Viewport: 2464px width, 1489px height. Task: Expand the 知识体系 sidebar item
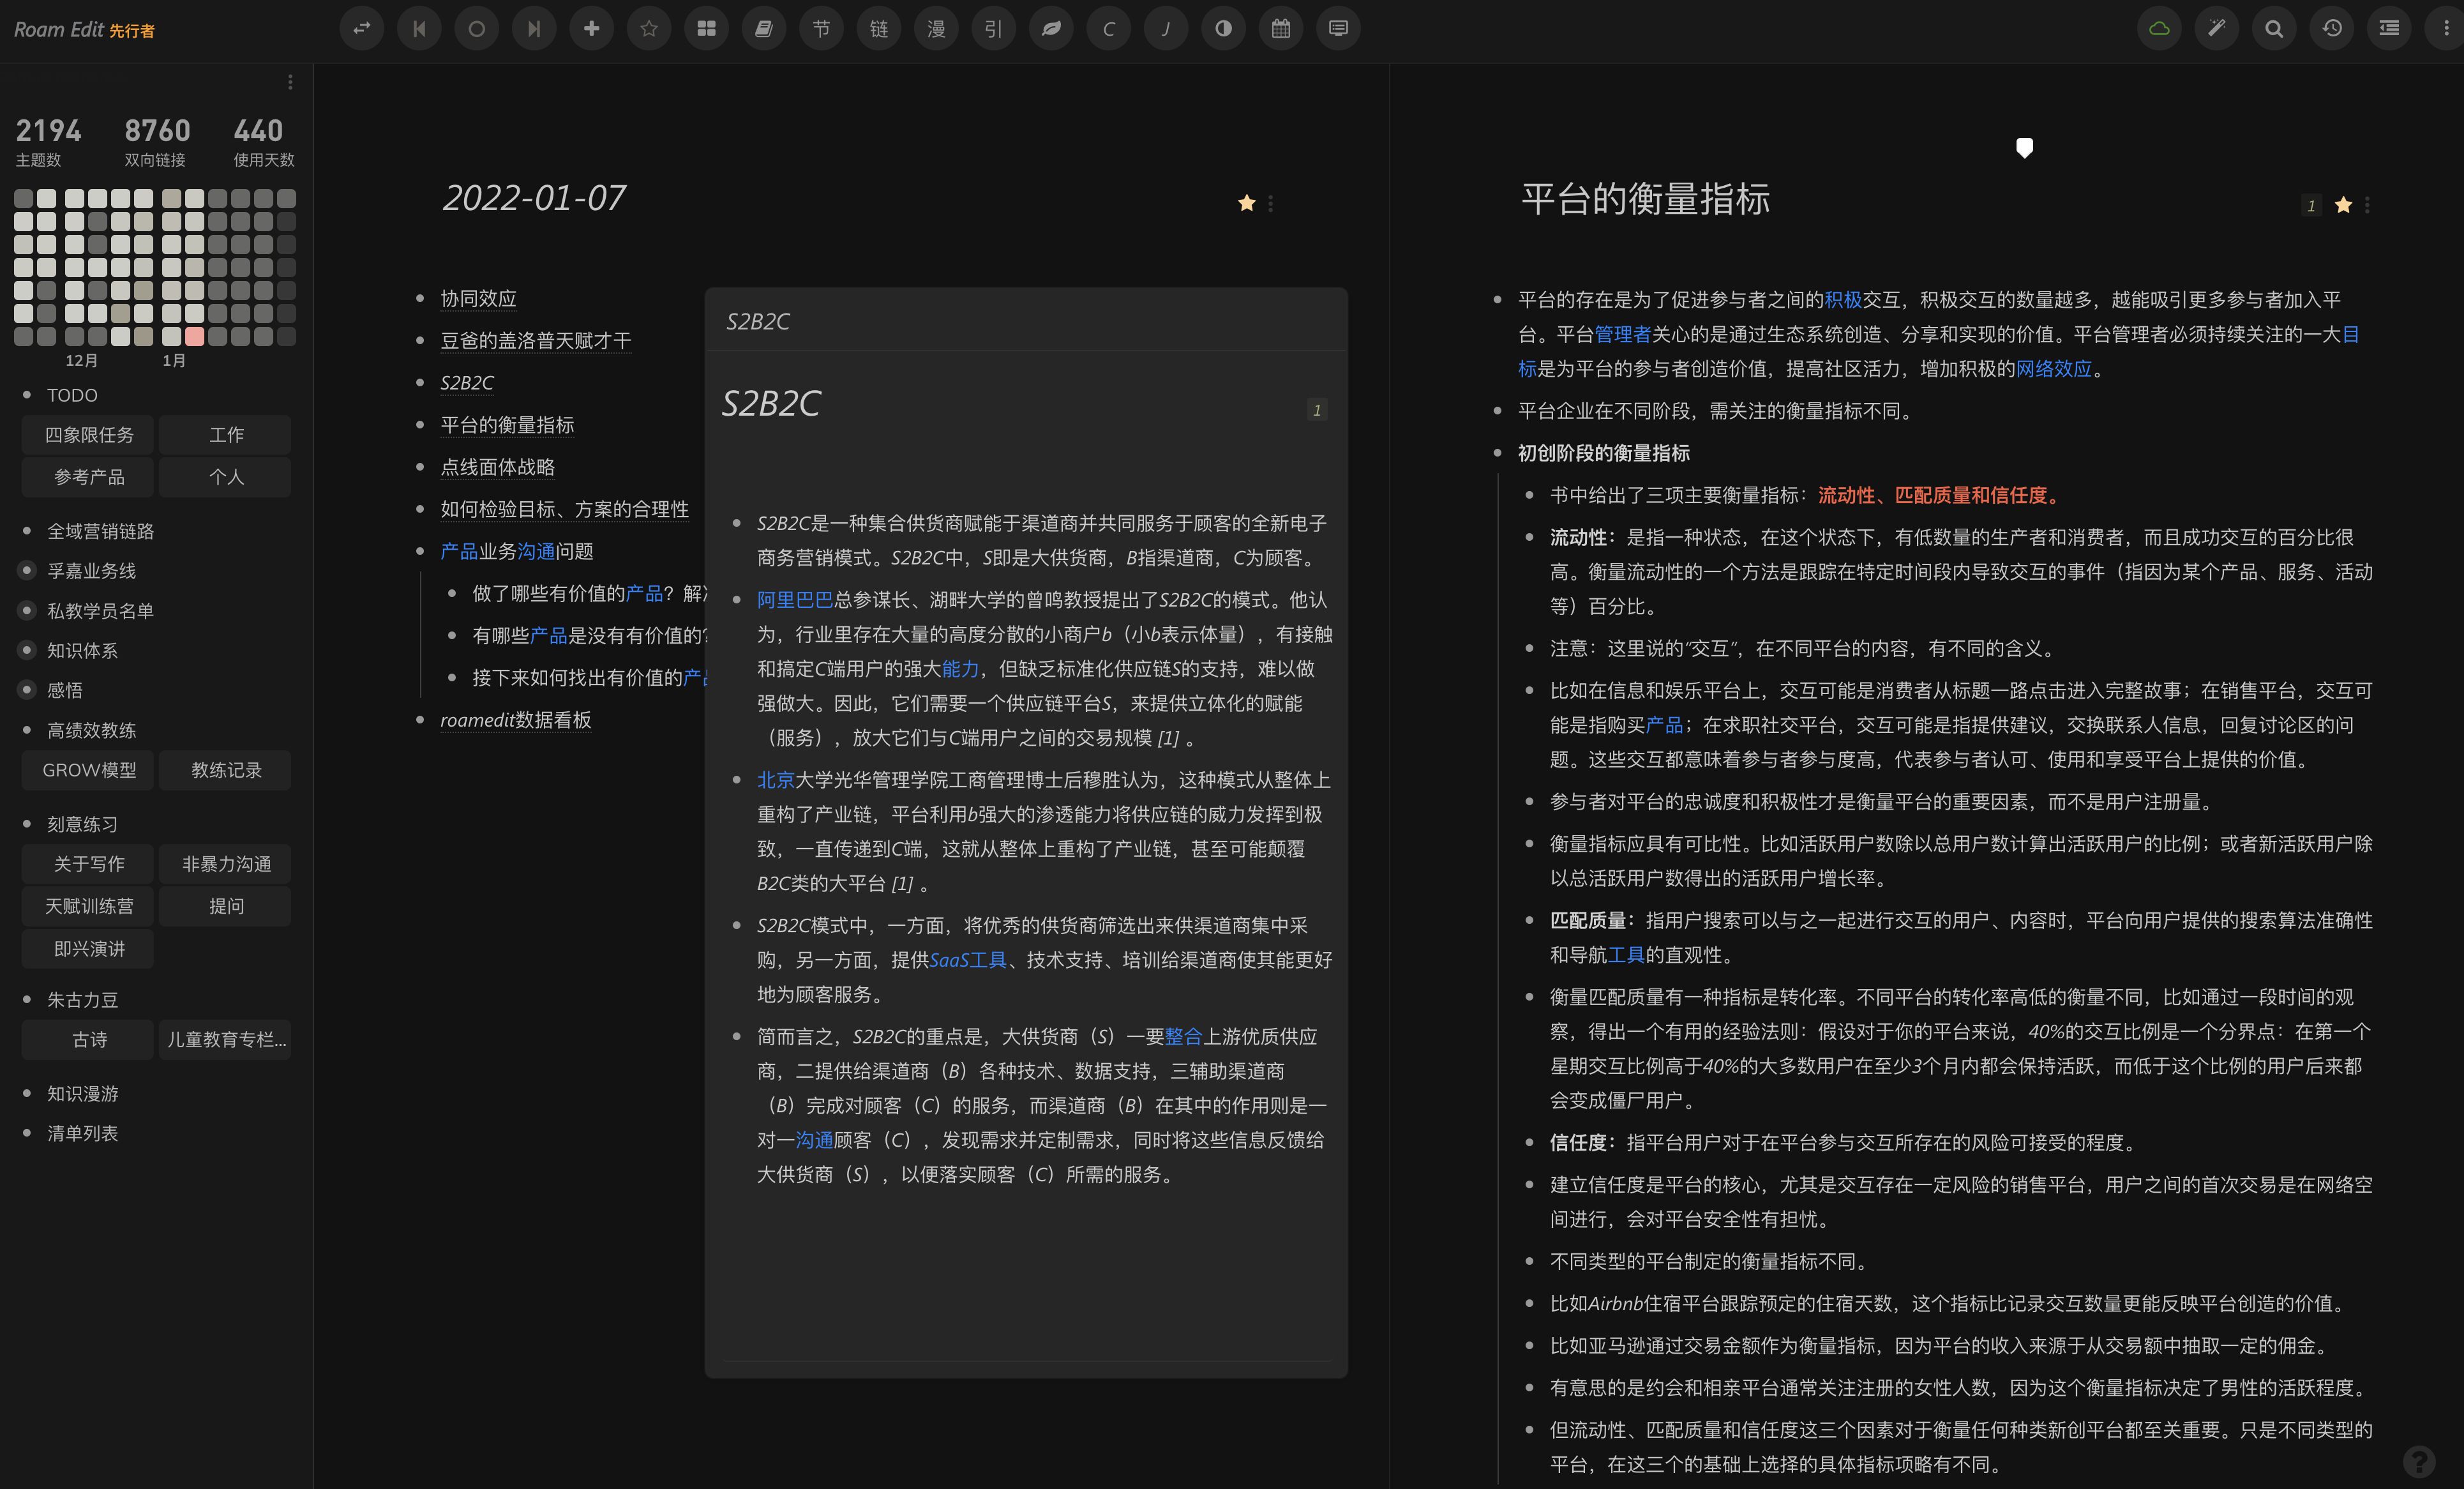point(27,650)
